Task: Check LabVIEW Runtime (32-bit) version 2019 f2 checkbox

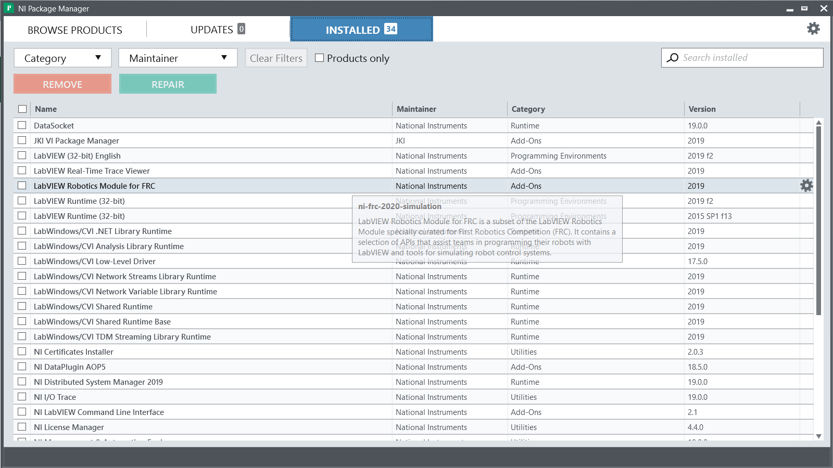Action: tap(22, 201)
